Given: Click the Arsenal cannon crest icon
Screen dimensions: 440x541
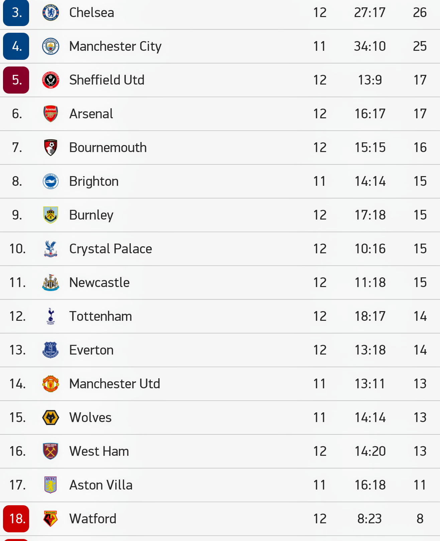Looking at the screenshot, I should pos(51,114).
